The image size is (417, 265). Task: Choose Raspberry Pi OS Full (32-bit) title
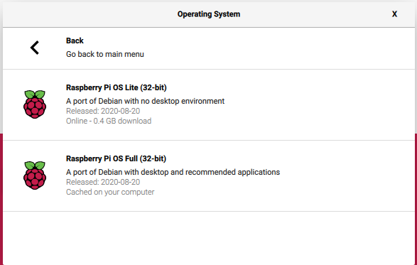click(116, 158)
